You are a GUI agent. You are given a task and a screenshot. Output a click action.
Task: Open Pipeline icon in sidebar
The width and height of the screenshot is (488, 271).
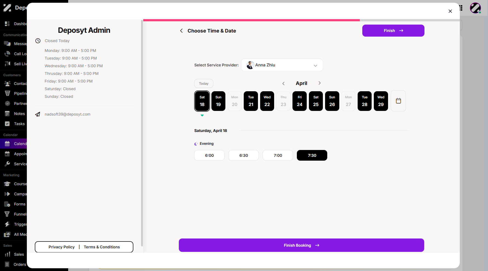pos(7,93)
